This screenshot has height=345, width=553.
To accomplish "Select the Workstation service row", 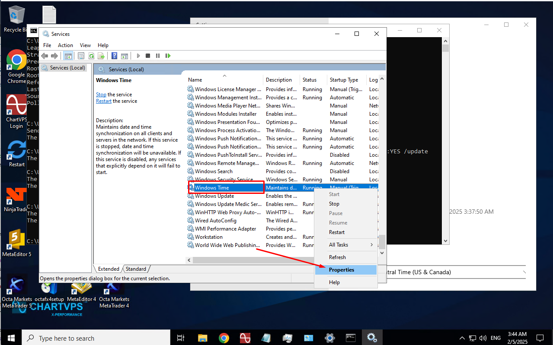I will pos(282,237).
